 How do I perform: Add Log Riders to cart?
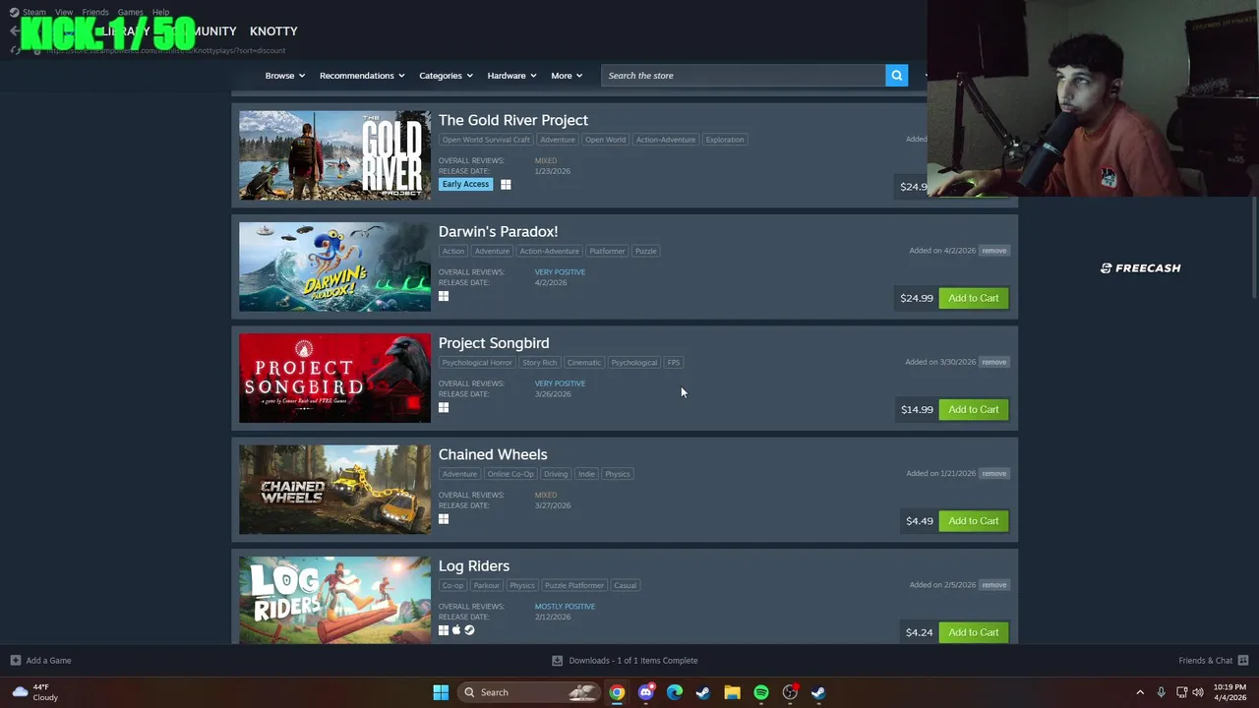pos(974,632)
